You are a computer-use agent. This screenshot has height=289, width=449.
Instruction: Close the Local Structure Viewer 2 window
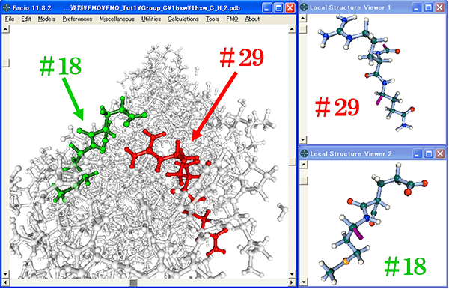440,153
